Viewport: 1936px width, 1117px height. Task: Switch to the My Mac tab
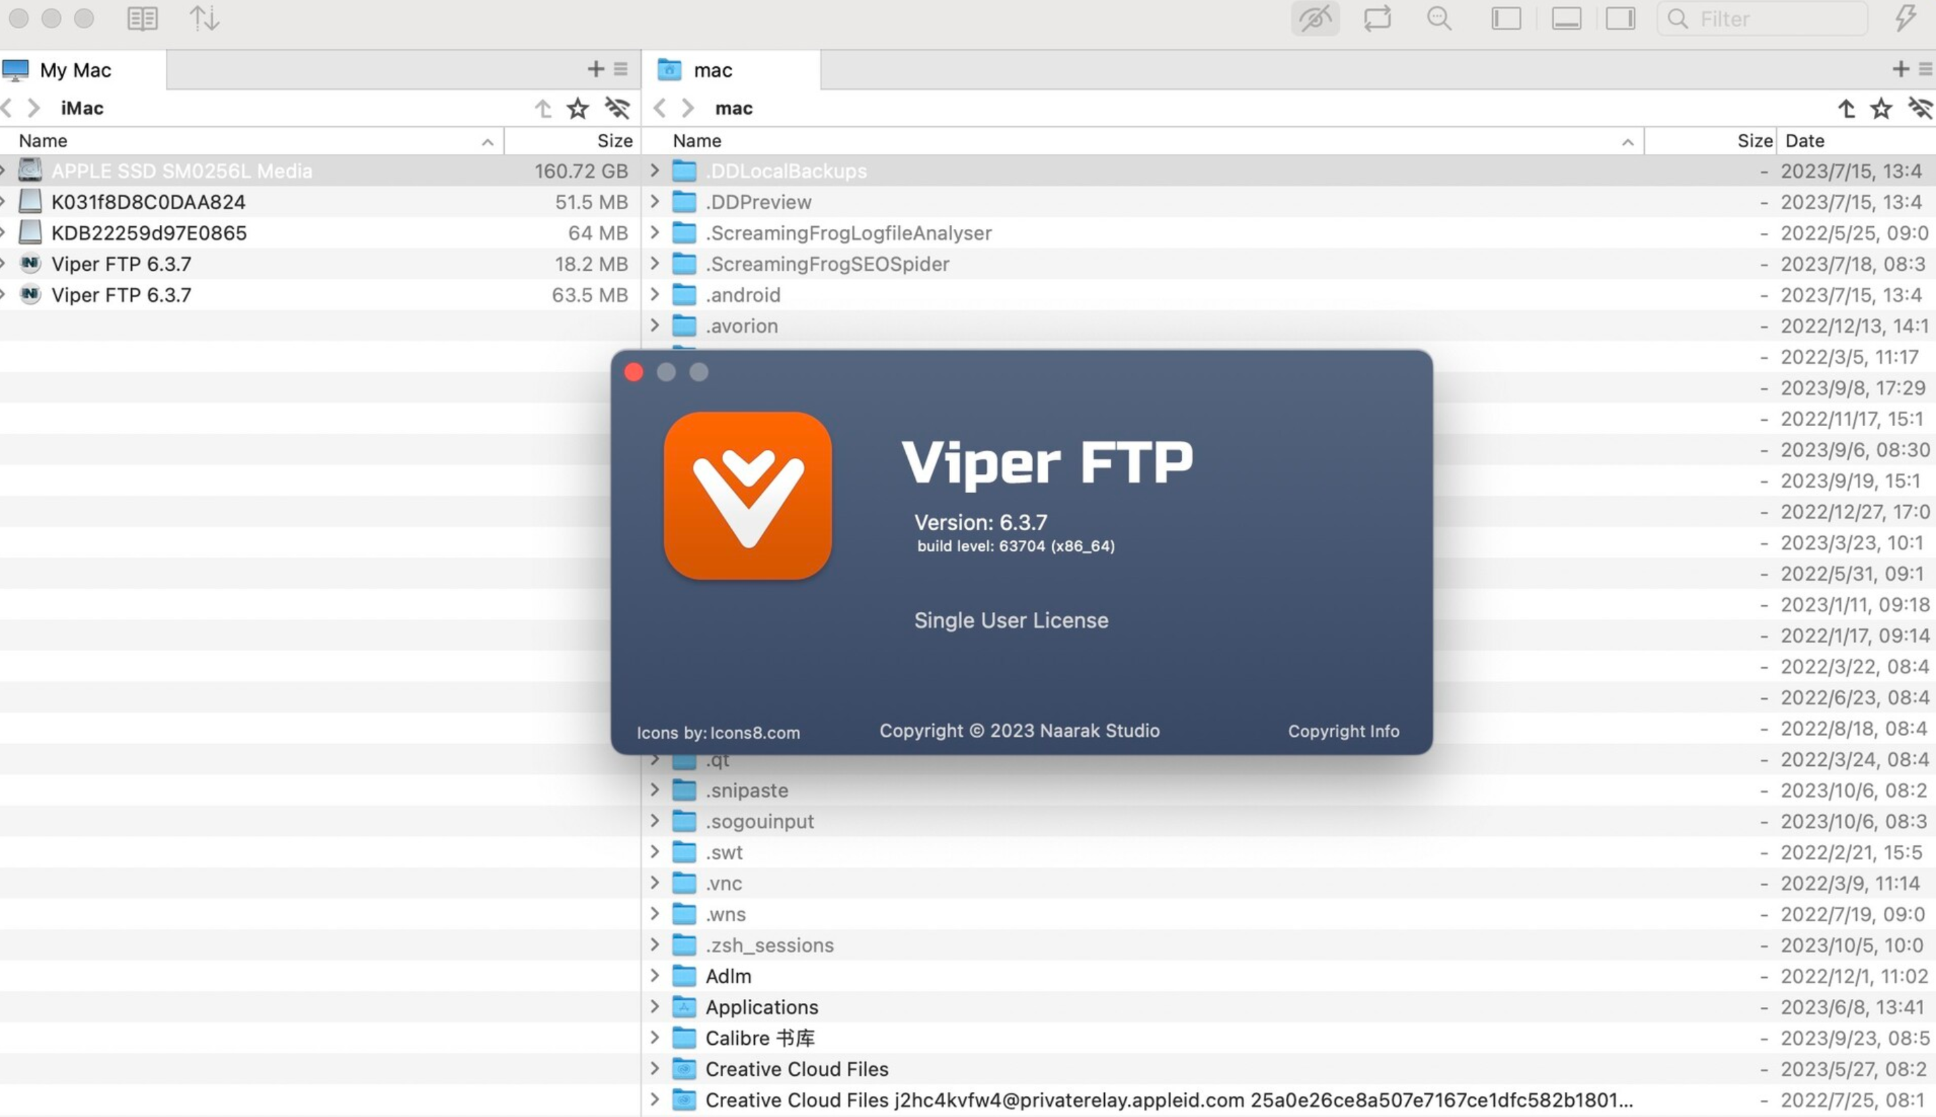(83, 70)
